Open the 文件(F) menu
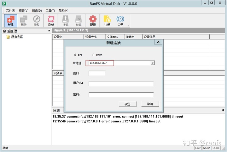This screenshot has width=227, height=152. click(x=11, y=11)
